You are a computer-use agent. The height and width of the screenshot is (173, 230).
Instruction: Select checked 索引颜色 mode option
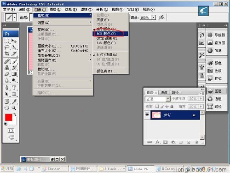point(106,29)
